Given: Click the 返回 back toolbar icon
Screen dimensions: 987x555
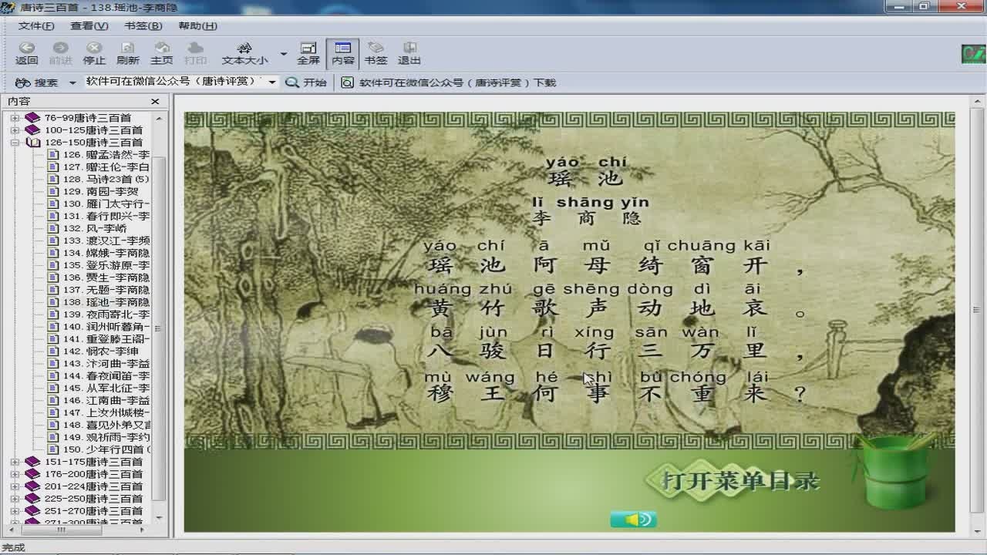Looking at the screenshot, I should point(26,53).
